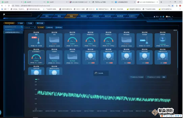Select the tree item in the left sidebar
The height and width of the screenshot is (118, 183).
[12, 32]
